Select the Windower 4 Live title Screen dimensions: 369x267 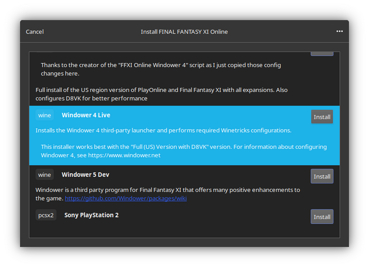pos(86,115)
